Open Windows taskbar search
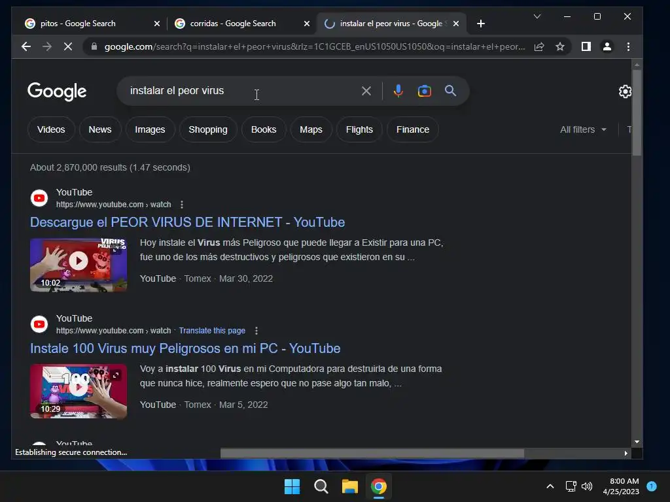 (321, 486)
